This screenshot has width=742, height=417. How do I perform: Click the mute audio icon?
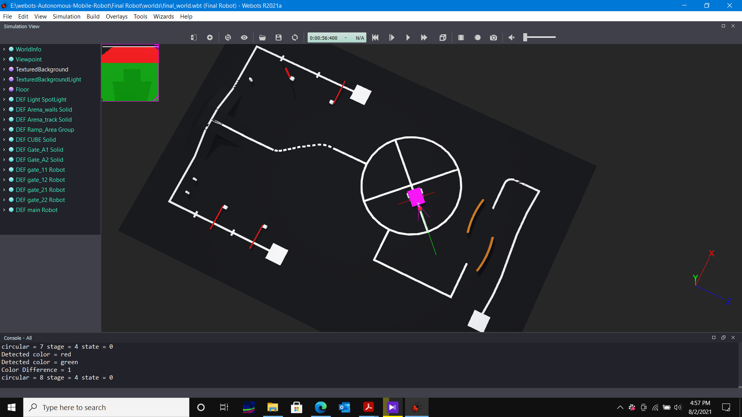(x=511, y=37)
